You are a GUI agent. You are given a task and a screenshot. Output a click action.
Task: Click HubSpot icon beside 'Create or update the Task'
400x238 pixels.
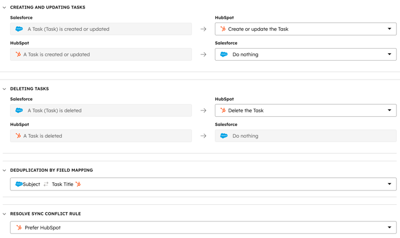coord(223,29)
